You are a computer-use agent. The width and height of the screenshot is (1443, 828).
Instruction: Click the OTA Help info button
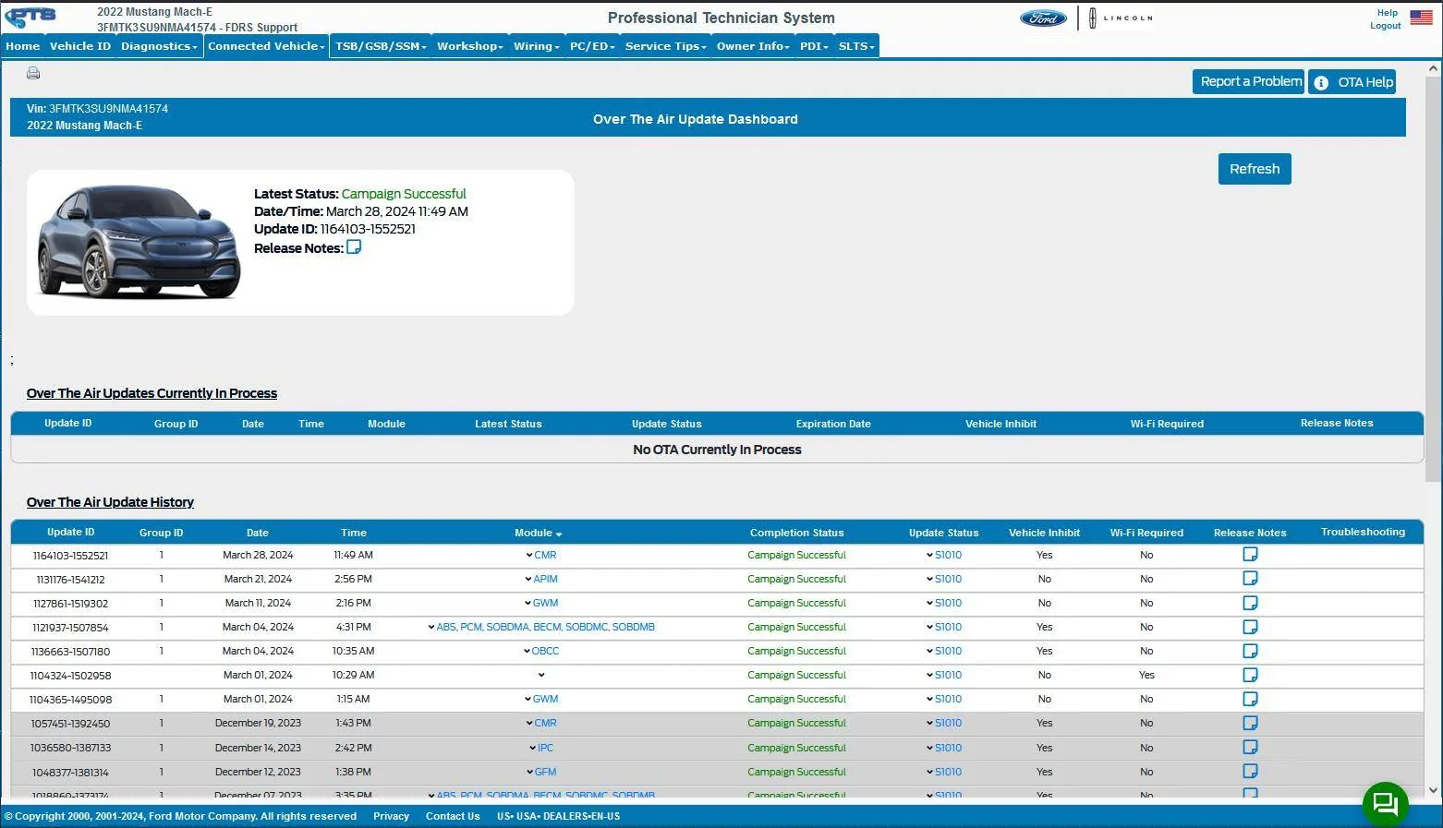1352,82
